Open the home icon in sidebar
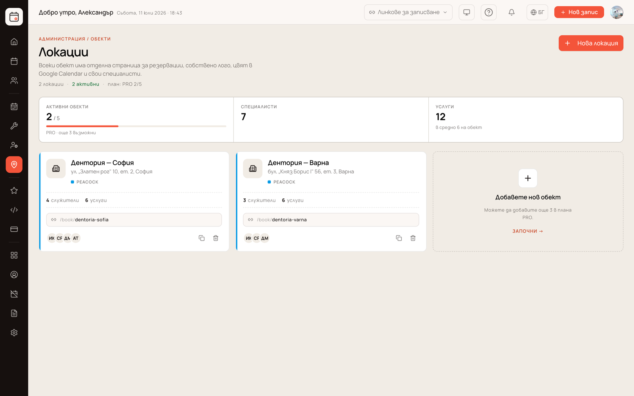This screenshot has height=396, width=634. point(14,42)
